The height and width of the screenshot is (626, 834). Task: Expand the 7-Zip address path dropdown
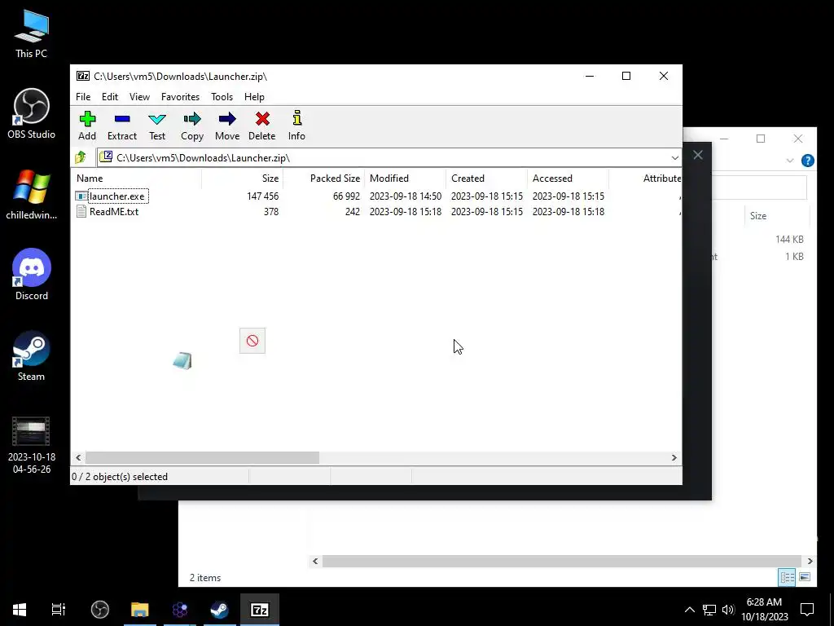pyautogui.click(x=674, y=157)
